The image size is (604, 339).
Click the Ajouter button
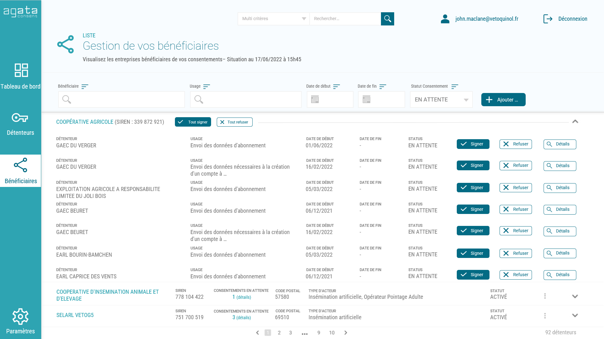click(x=503, y=100)
